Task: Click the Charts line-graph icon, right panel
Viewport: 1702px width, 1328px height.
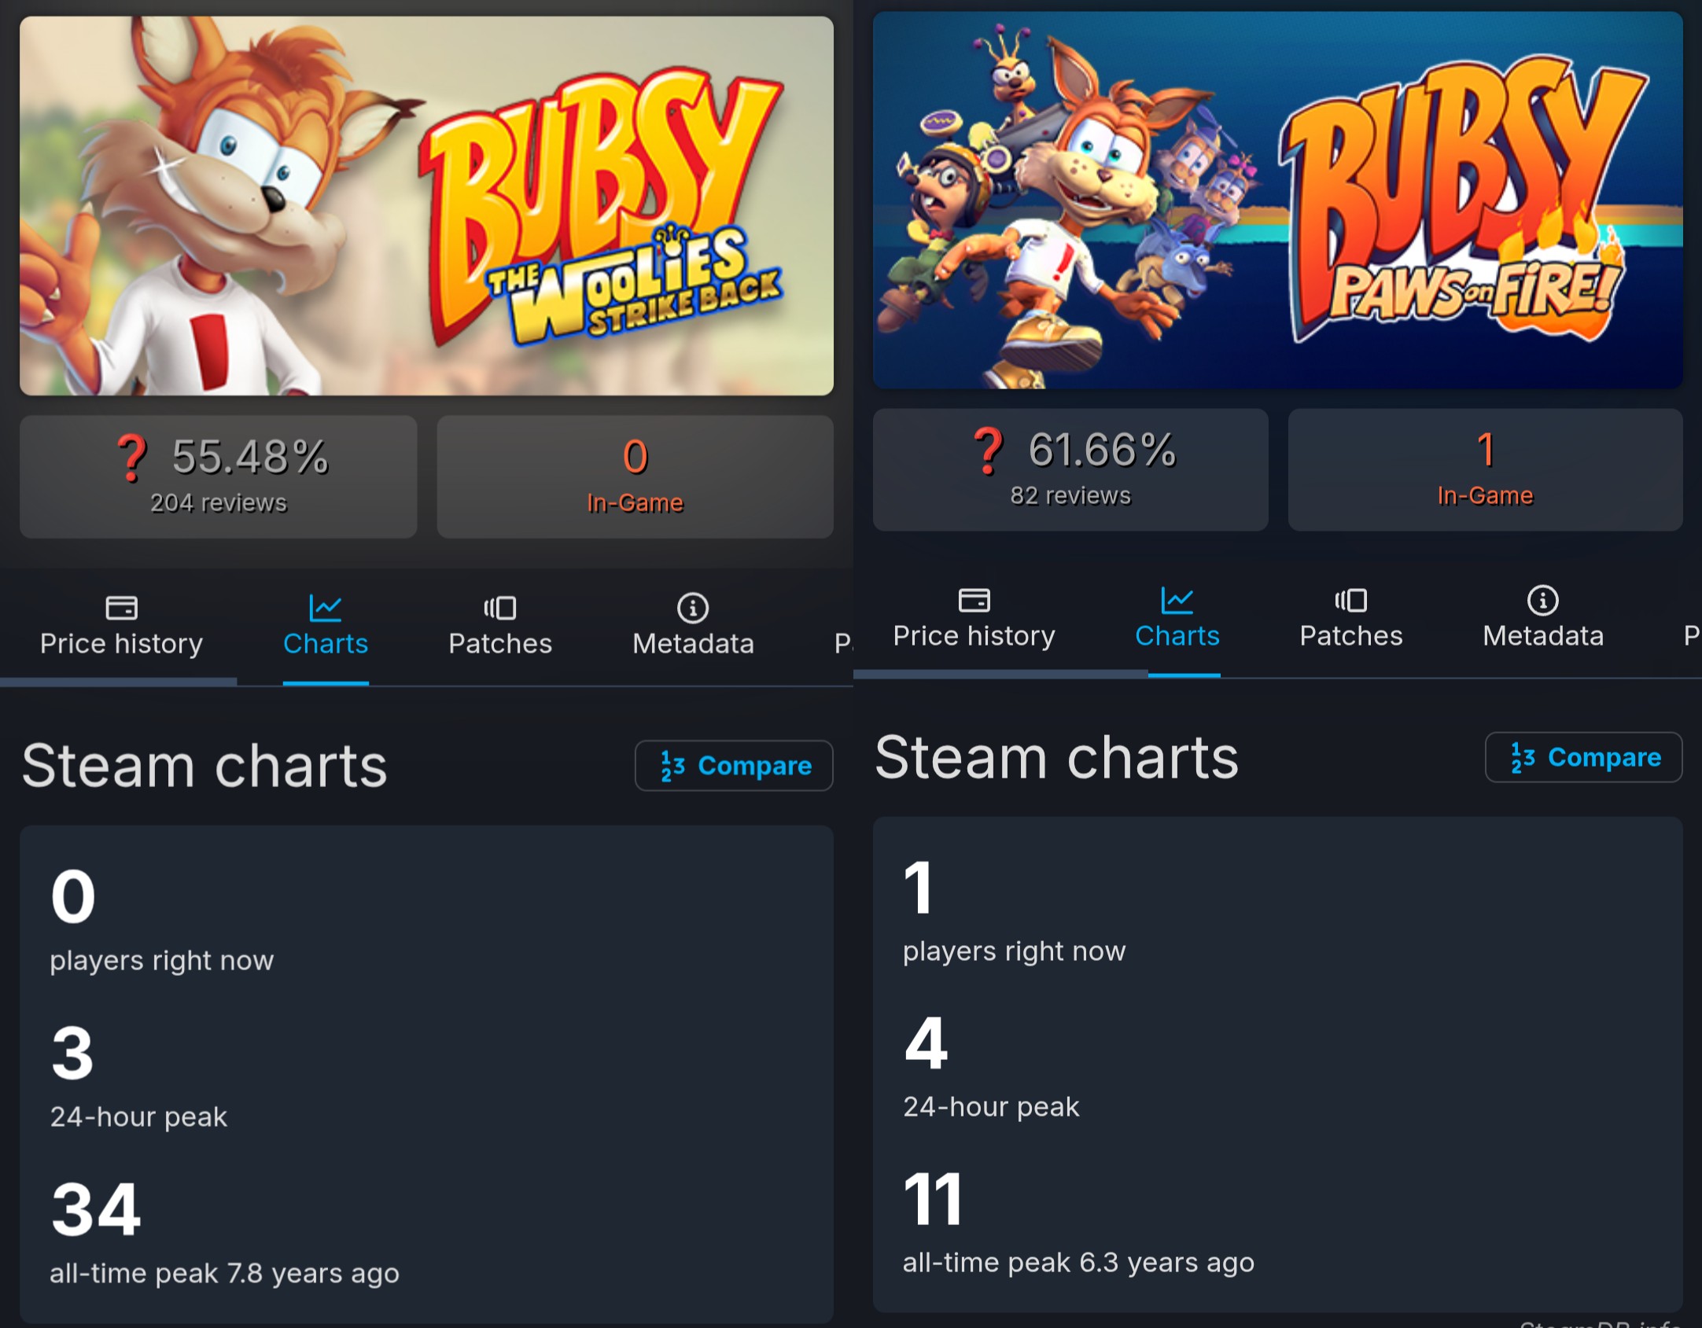Action: click(x=1177, y=600)
